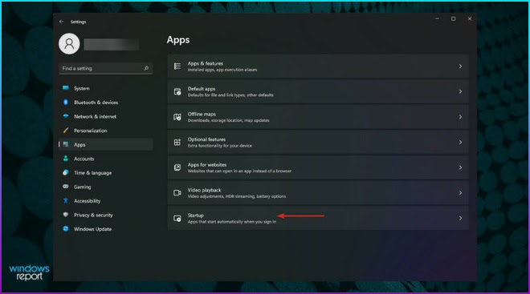Viewport: 530px width, 294px height.
Task: Click 'Downloads, storage location, map updates' text
Action: pyautogui.click(x=229, y=120)
